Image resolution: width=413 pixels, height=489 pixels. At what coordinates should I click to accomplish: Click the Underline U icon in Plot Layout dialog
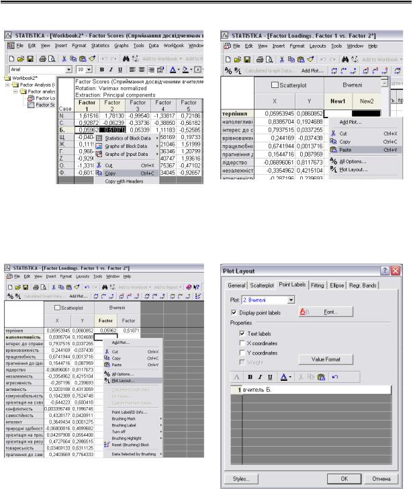[x=270, y=377]
